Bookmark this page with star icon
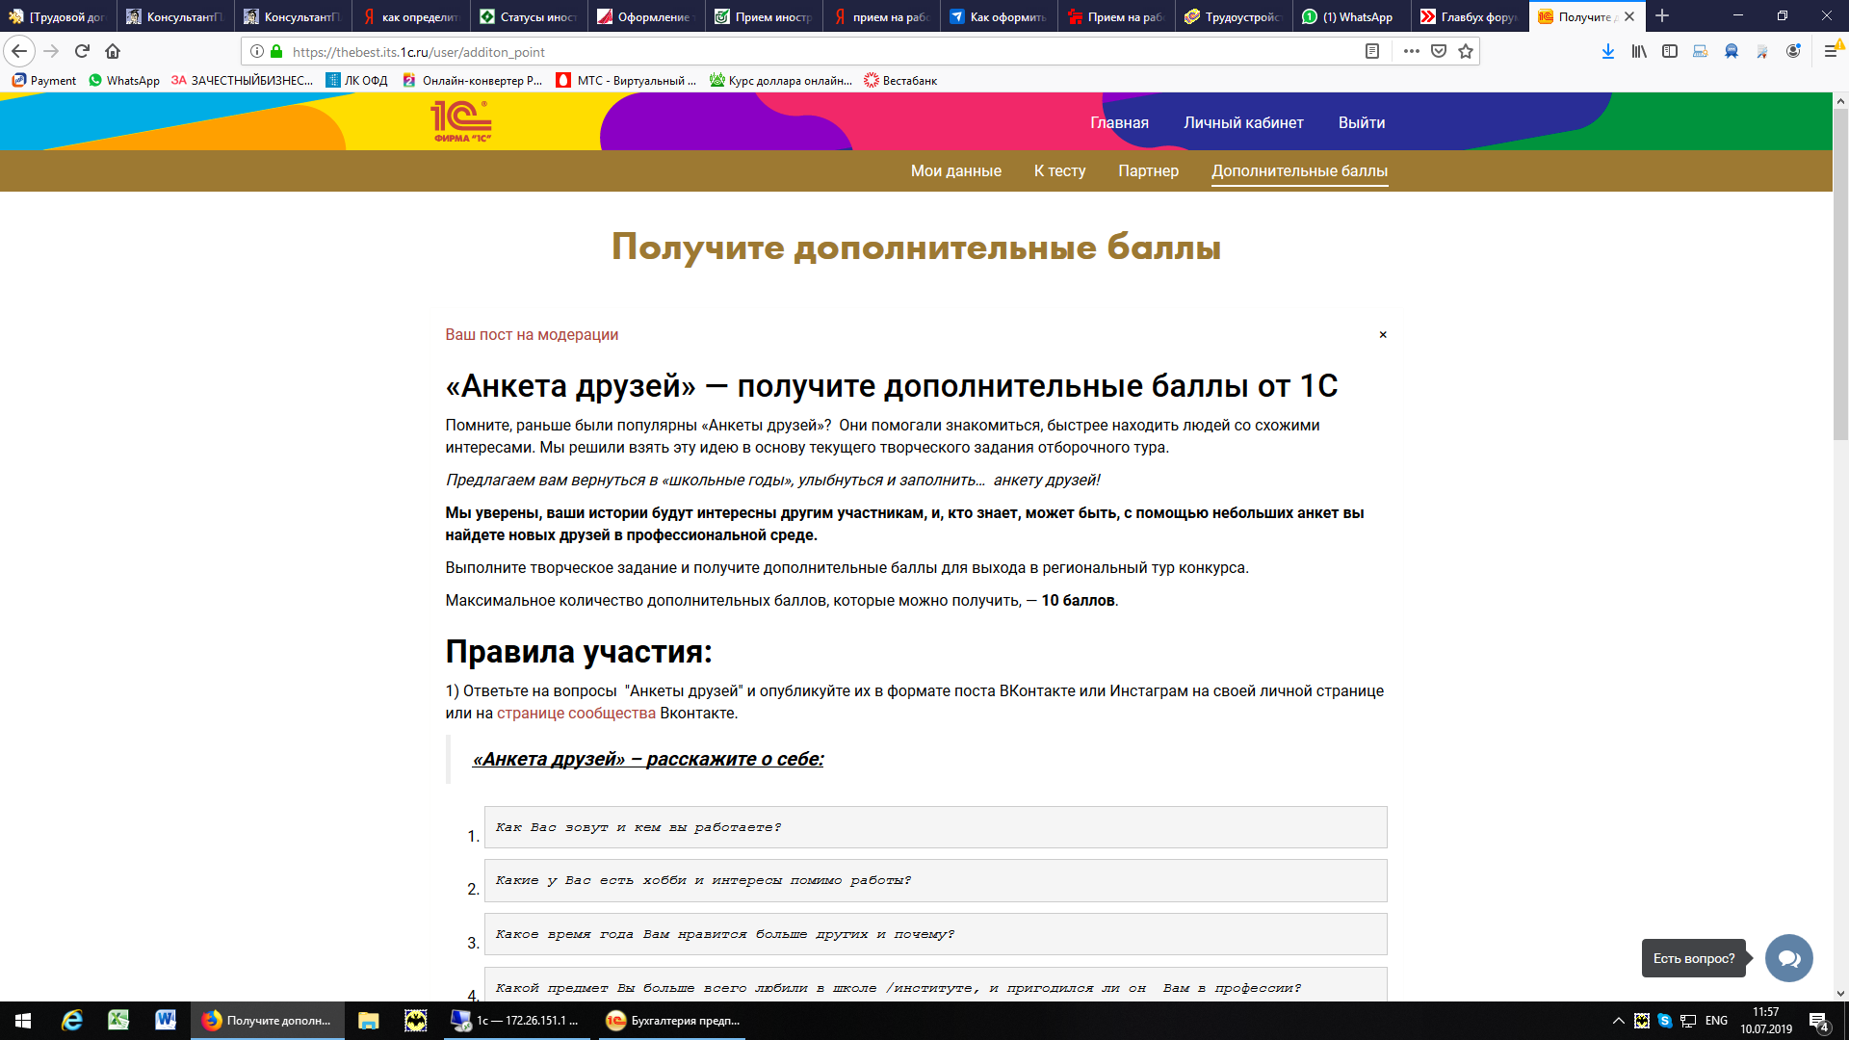 1466,52
